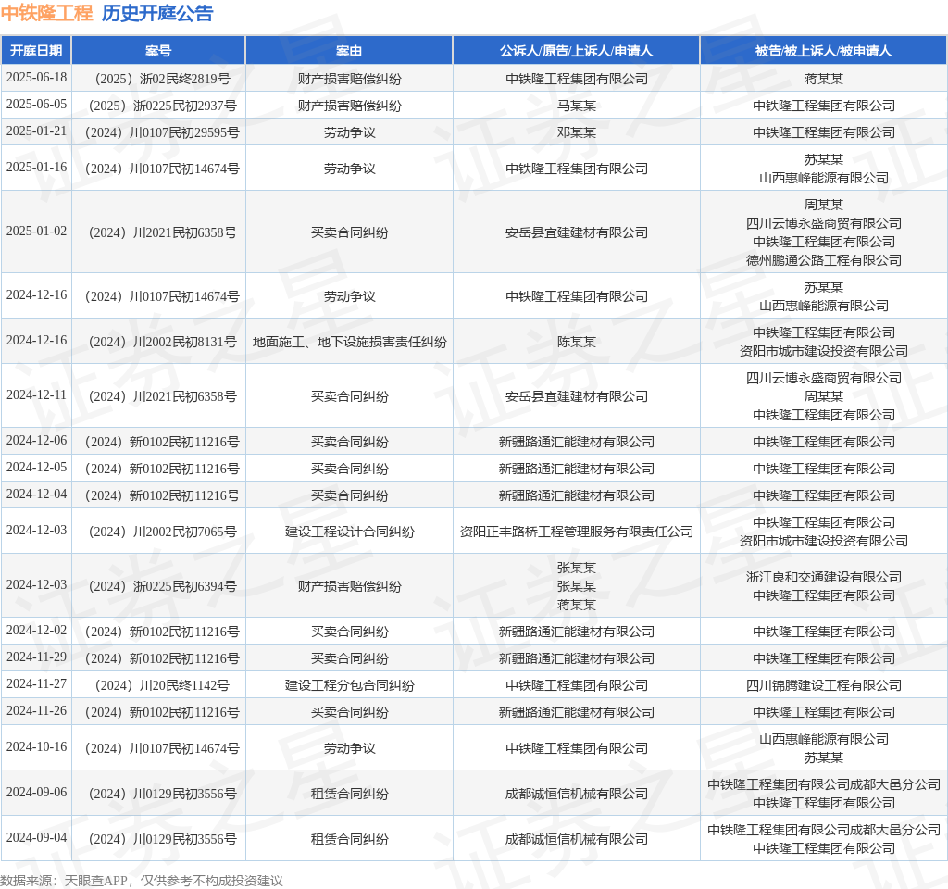Select the 案号 column header
Viewport: 948px width, 889px height.
click(x=158, y=51)
